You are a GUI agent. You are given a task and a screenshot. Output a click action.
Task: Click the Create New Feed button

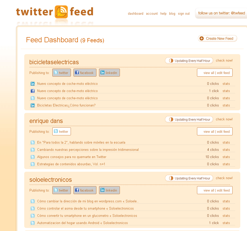217,38
